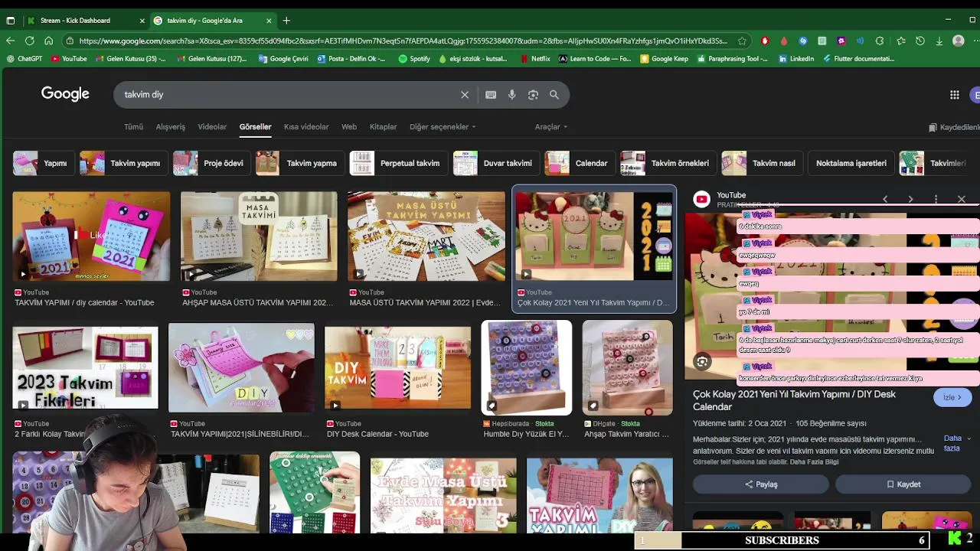Click the Paylaş share button
Image resolution: width=980 pixels, height=551 pixels.
tap(761, 484)
